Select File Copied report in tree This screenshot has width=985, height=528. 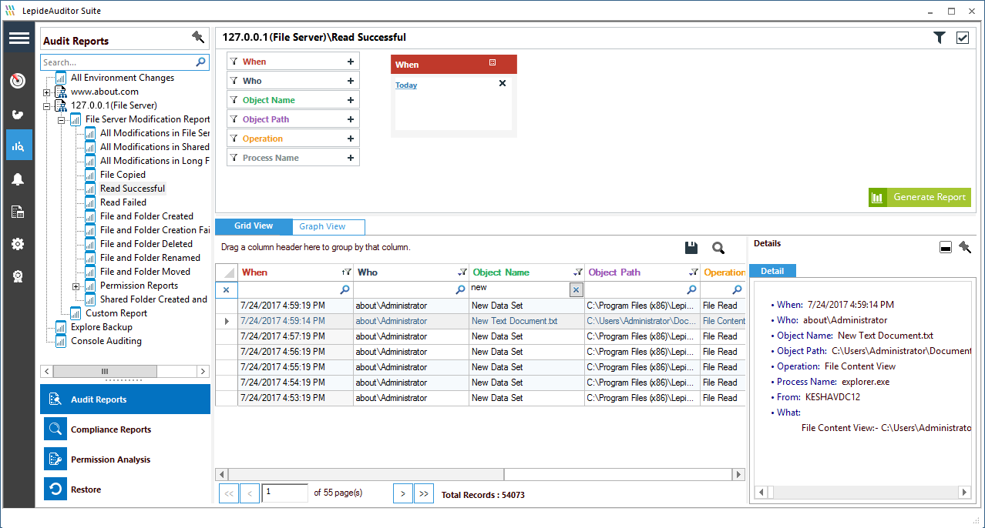pos(123,175)
